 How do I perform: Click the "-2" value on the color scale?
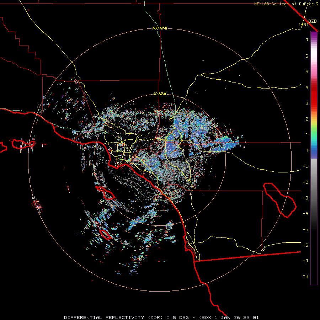point(305,182)
